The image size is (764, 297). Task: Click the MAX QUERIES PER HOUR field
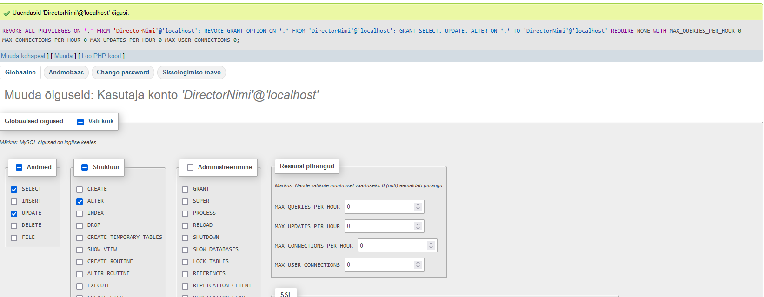click(379, 207)
